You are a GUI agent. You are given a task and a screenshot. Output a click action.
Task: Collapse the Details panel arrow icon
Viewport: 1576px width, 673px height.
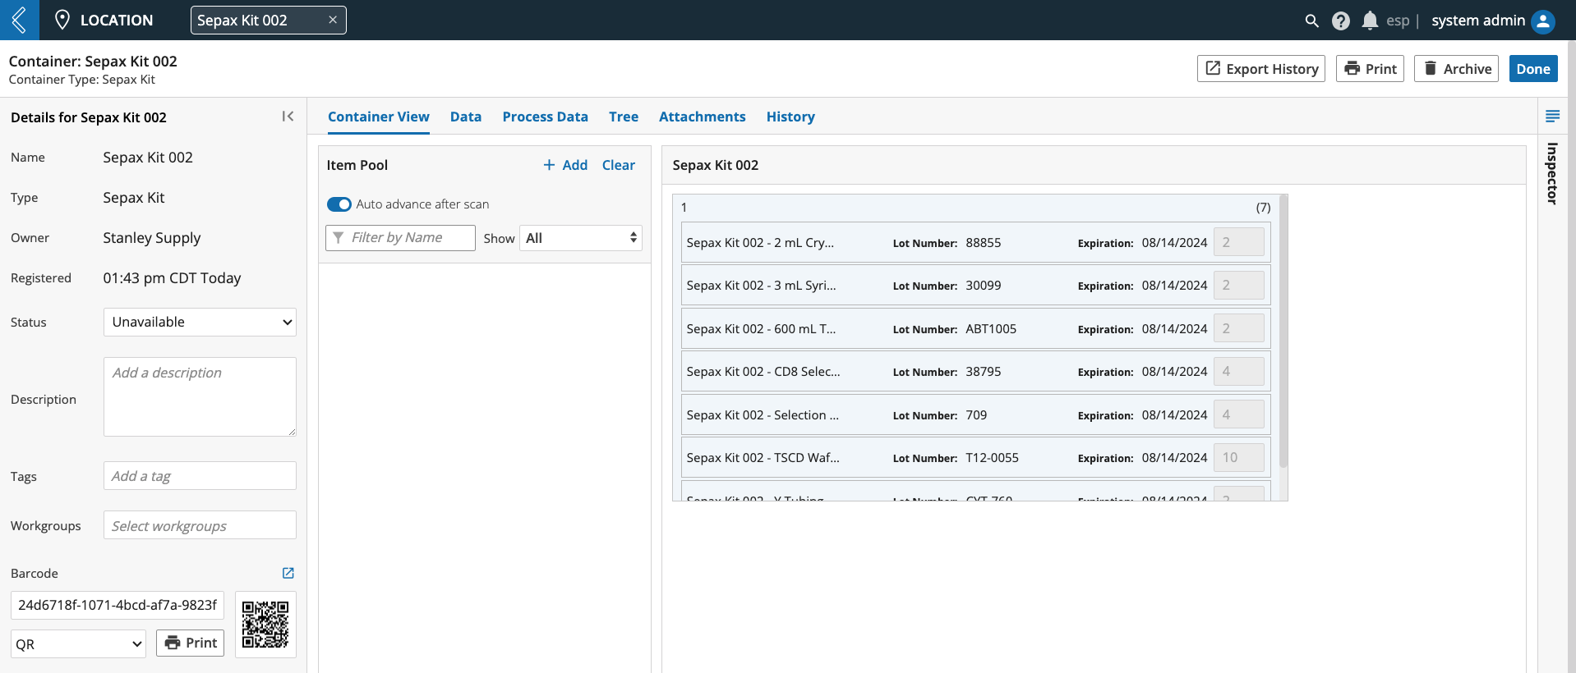tap(288, 117)
